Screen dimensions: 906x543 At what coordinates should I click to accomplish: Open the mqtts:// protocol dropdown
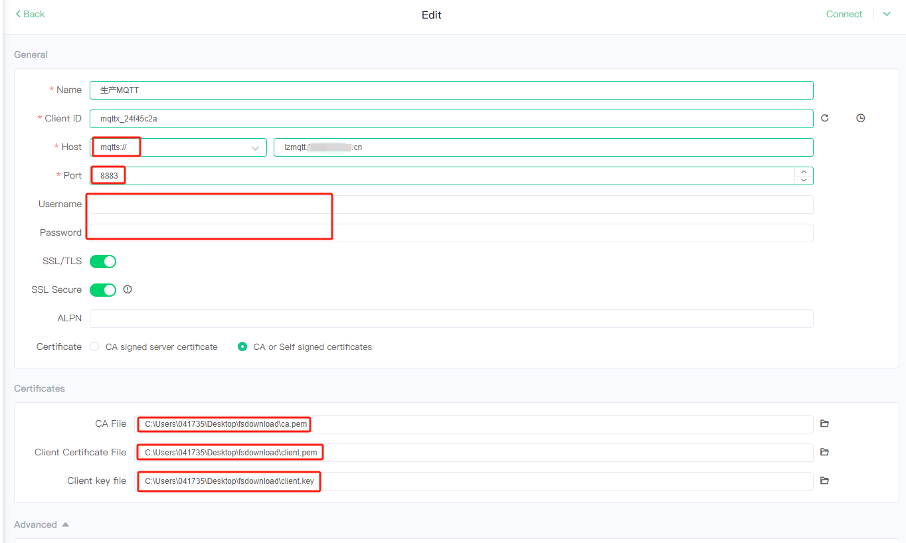coord(178,147)
